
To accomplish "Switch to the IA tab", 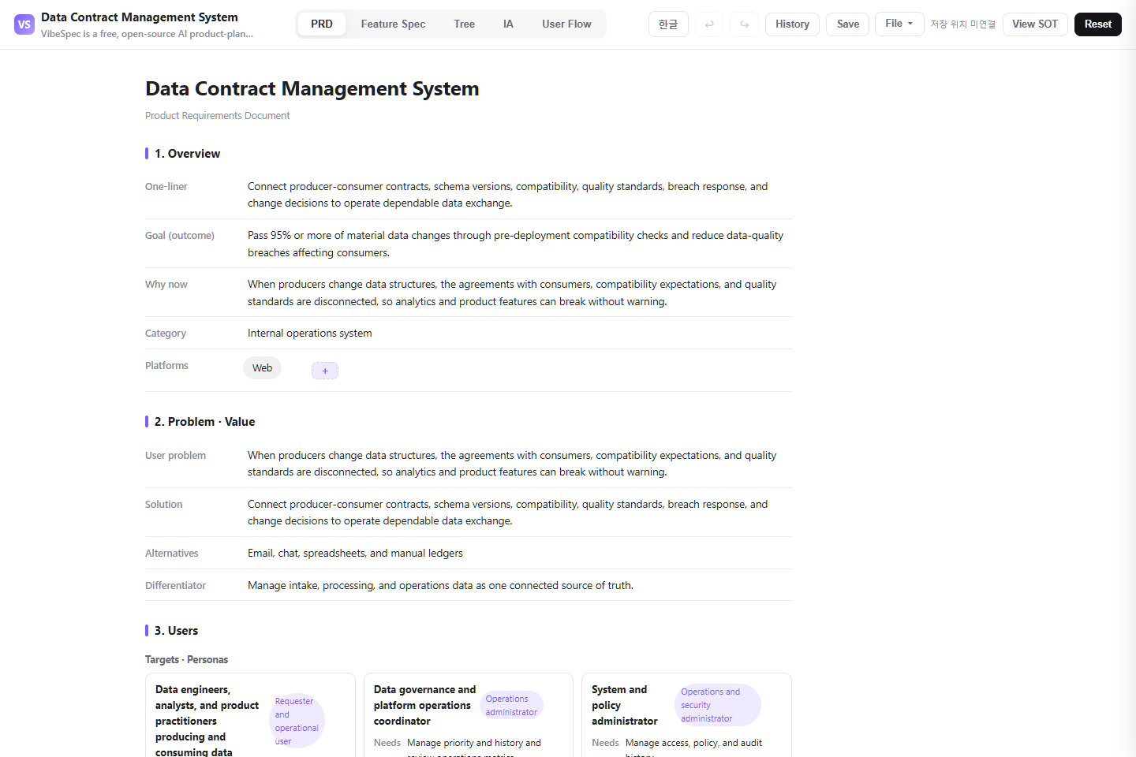I will tap(508, 24).
